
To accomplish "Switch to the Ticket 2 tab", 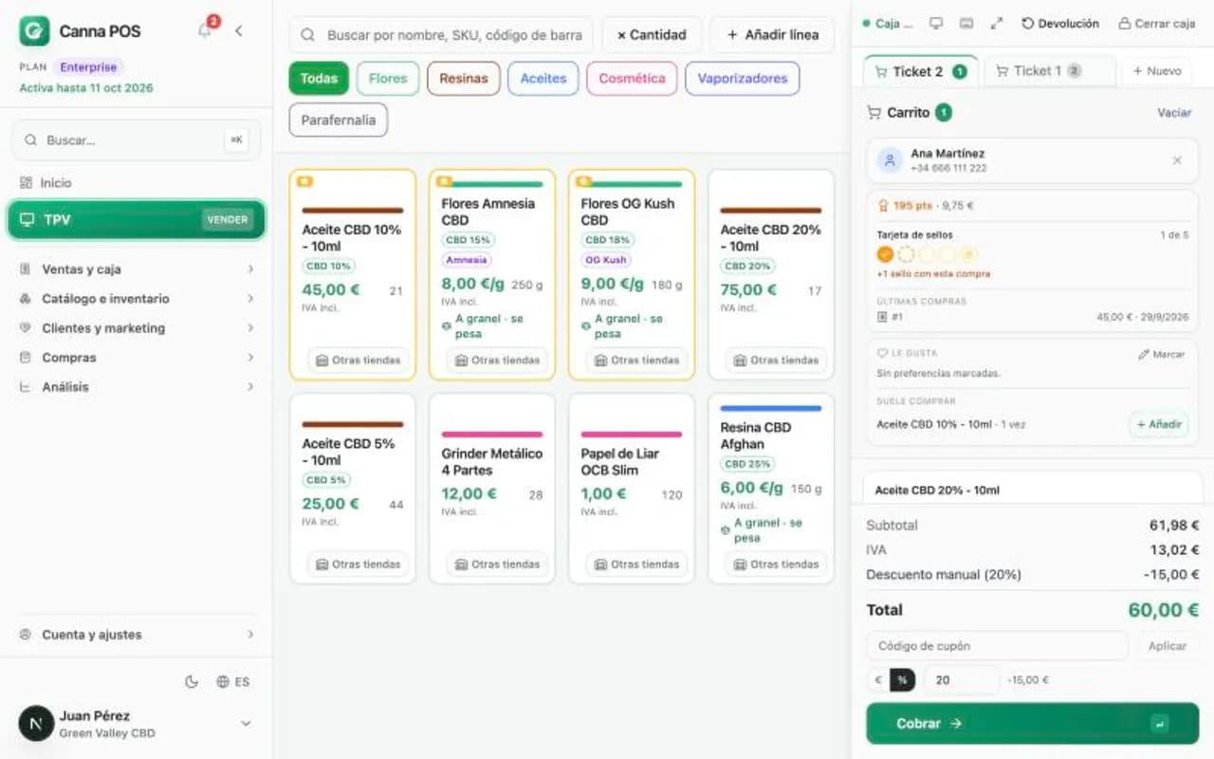I will pos(920,71).
